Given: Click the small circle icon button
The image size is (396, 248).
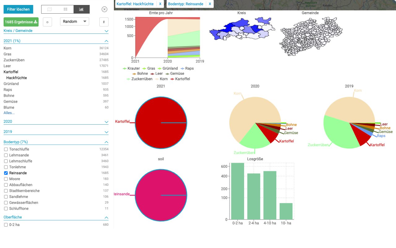Looking at the screenshot, I should point(47,22).
